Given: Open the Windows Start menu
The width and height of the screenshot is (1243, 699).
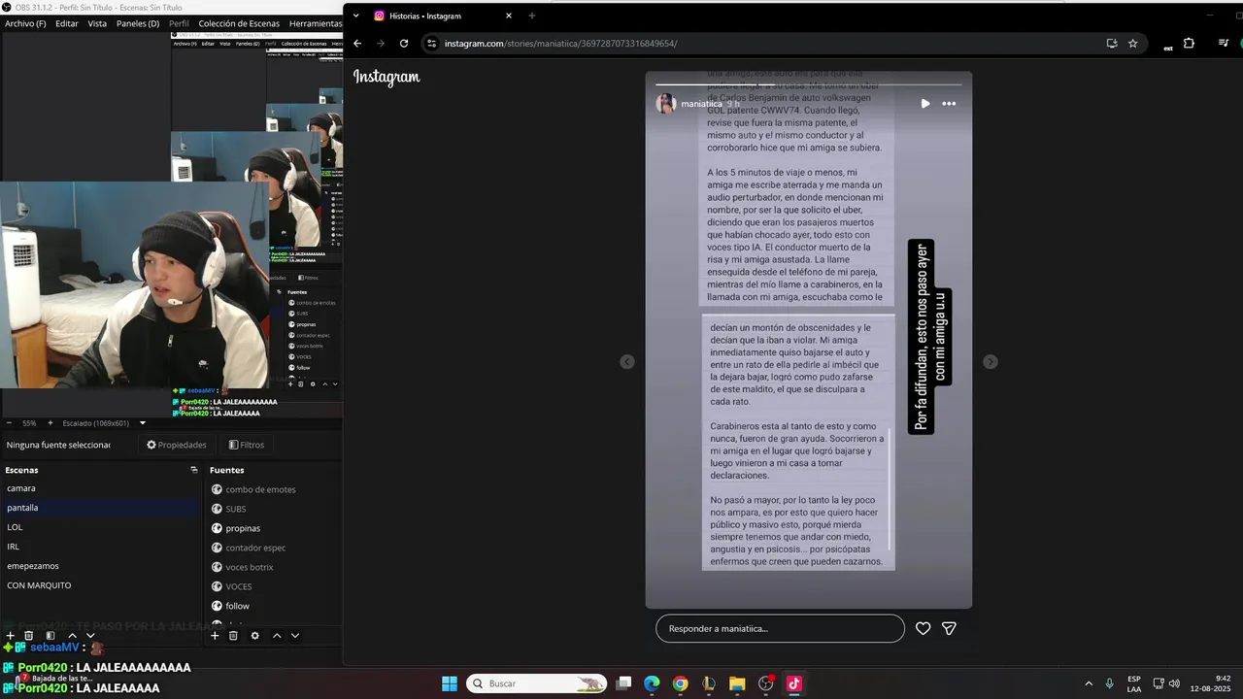Looking at the screenshot, I should coord(450,683).
